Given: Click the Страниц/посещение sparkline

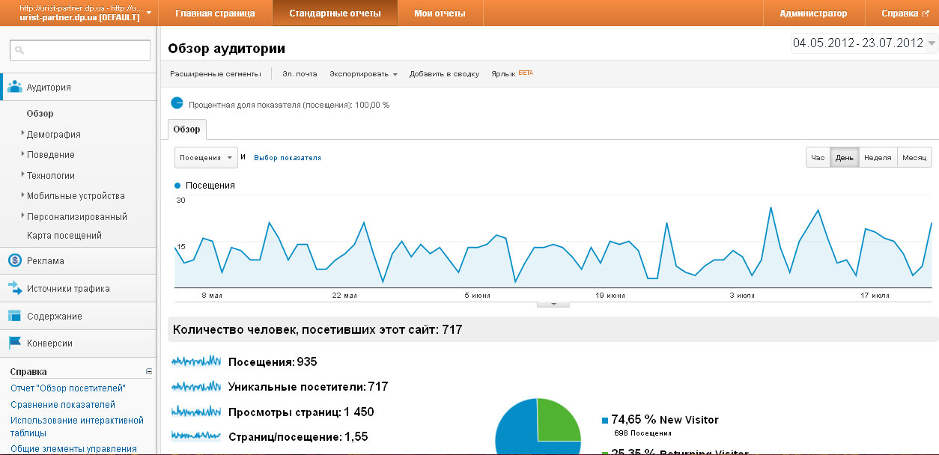Looking at the screenshot, I should click(x=196, y=436).
